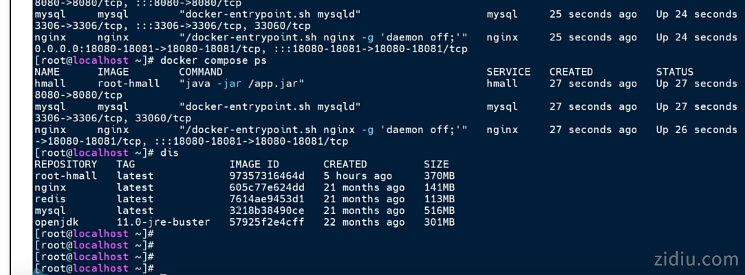The width and height of the screenshot is (745, 275).
Task: Click image ID 97357316464d
Action: (266, 176)
